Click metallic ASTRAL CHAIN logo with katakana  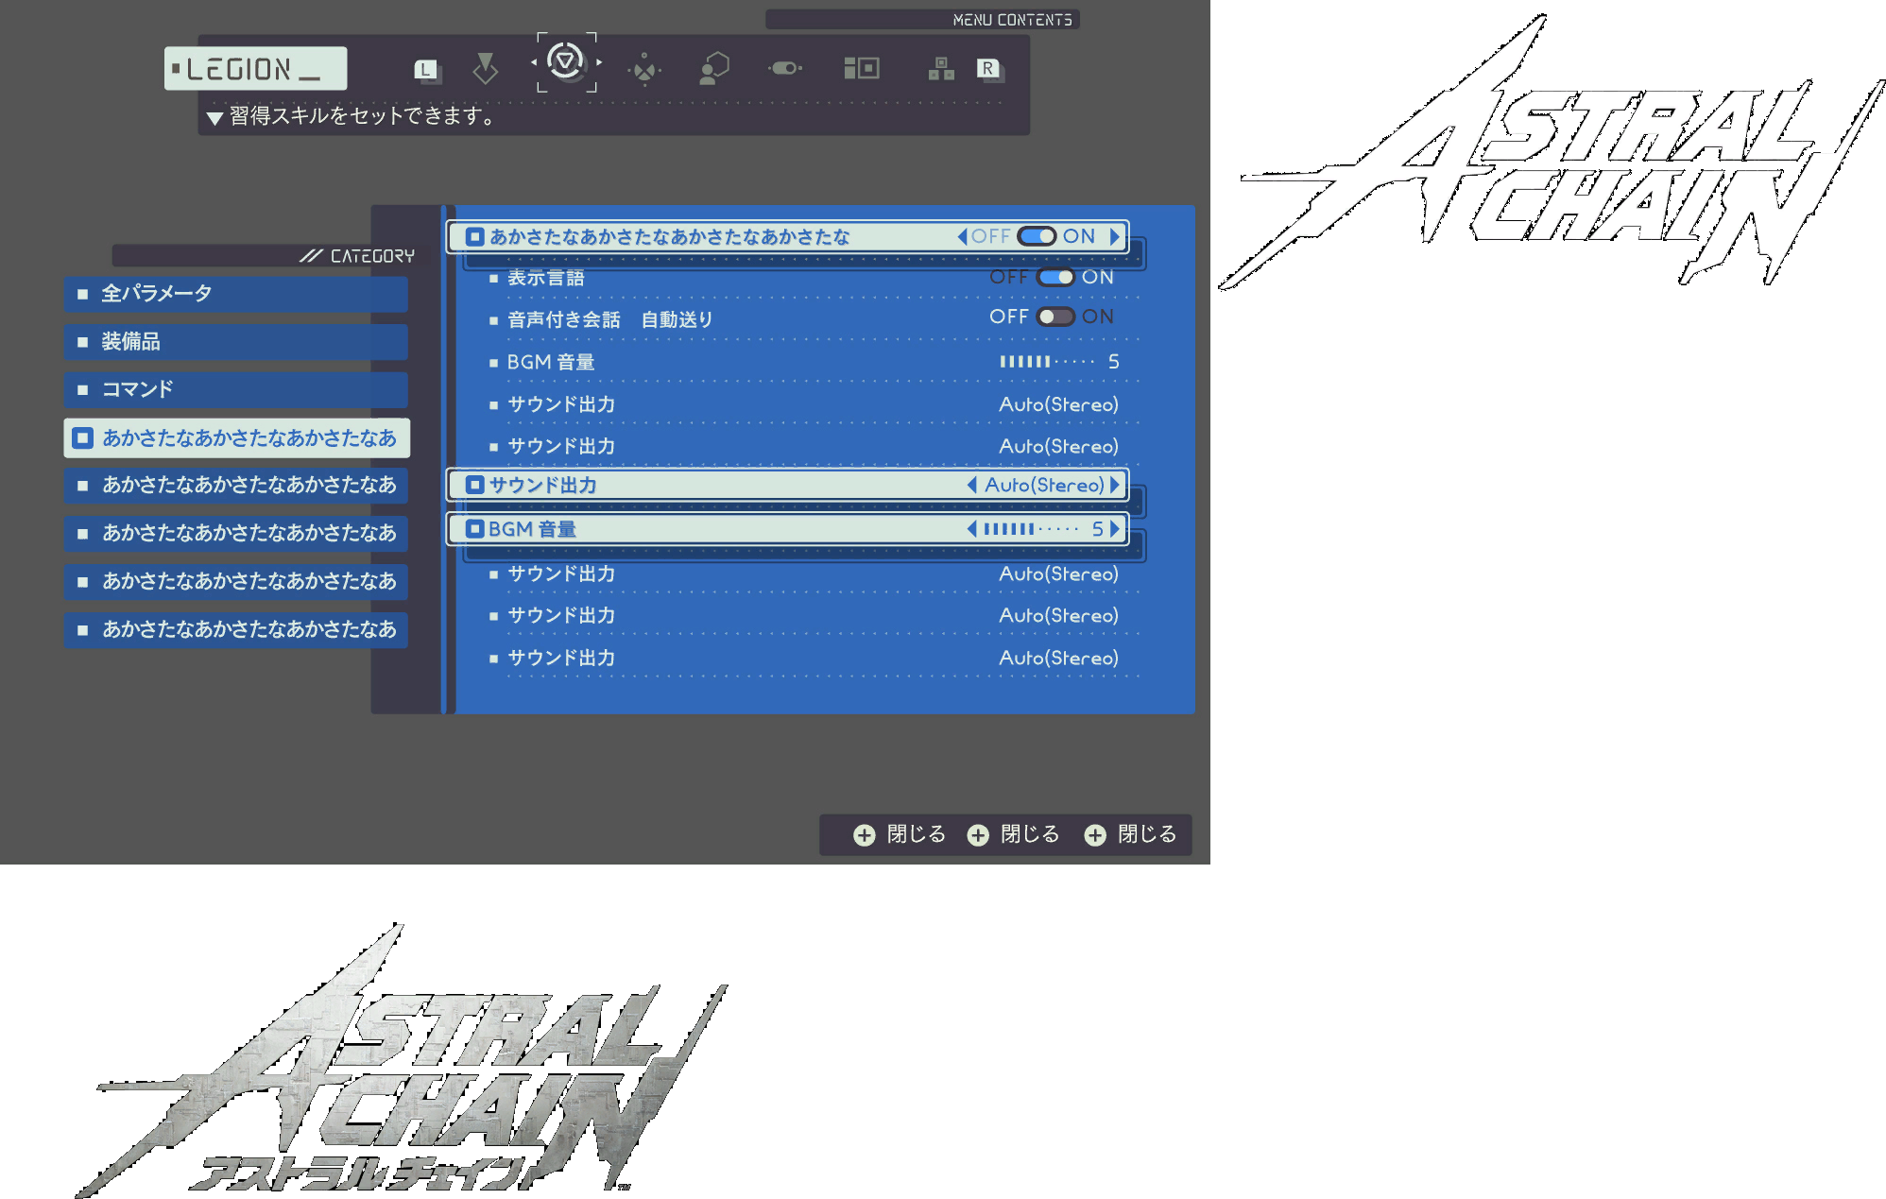(x=402, y=1060)
